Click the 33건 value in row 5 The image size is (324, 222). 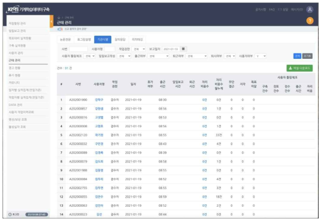(219, 135)
